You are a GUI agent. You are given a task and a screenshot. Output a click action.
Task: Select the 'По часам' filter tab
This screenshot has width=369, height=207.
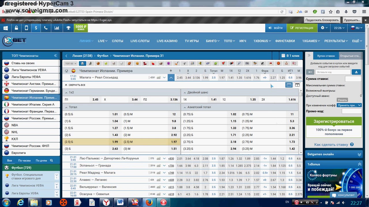pyautogui.click(x=24, y=160)
